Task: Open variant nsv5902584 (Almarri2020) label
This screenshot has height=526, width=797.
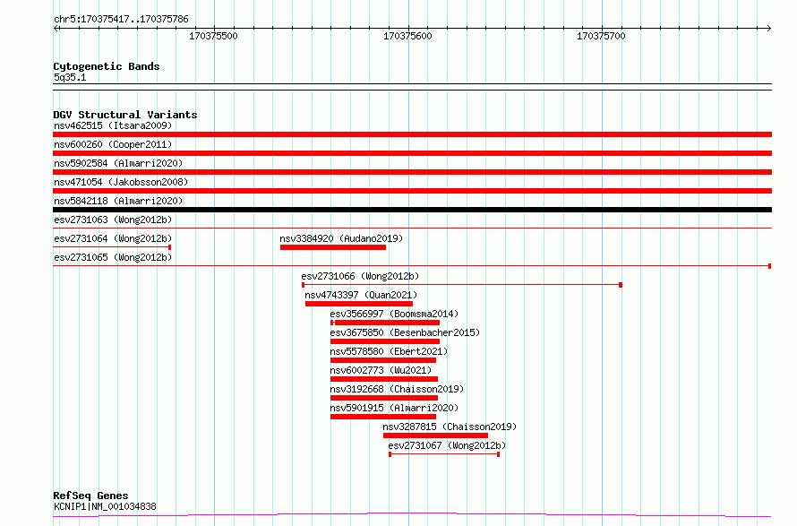Action: [x=118, y=163]
